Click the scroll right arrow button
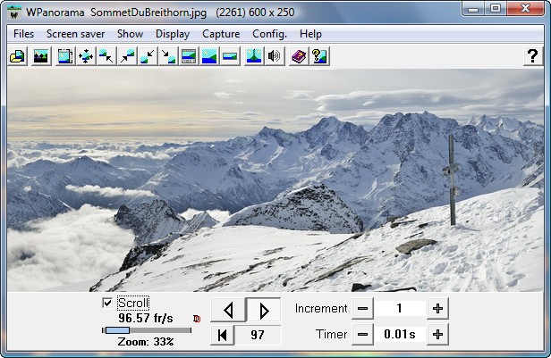 point(264,310)
